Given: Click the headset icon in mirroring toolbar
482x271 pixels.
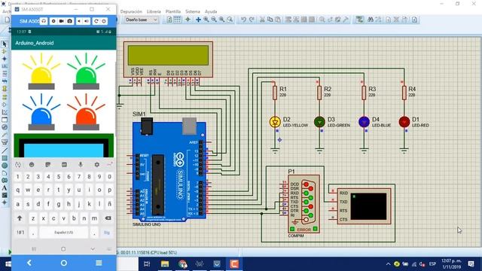Looking at the screenshot, I should tap(44, 21).
